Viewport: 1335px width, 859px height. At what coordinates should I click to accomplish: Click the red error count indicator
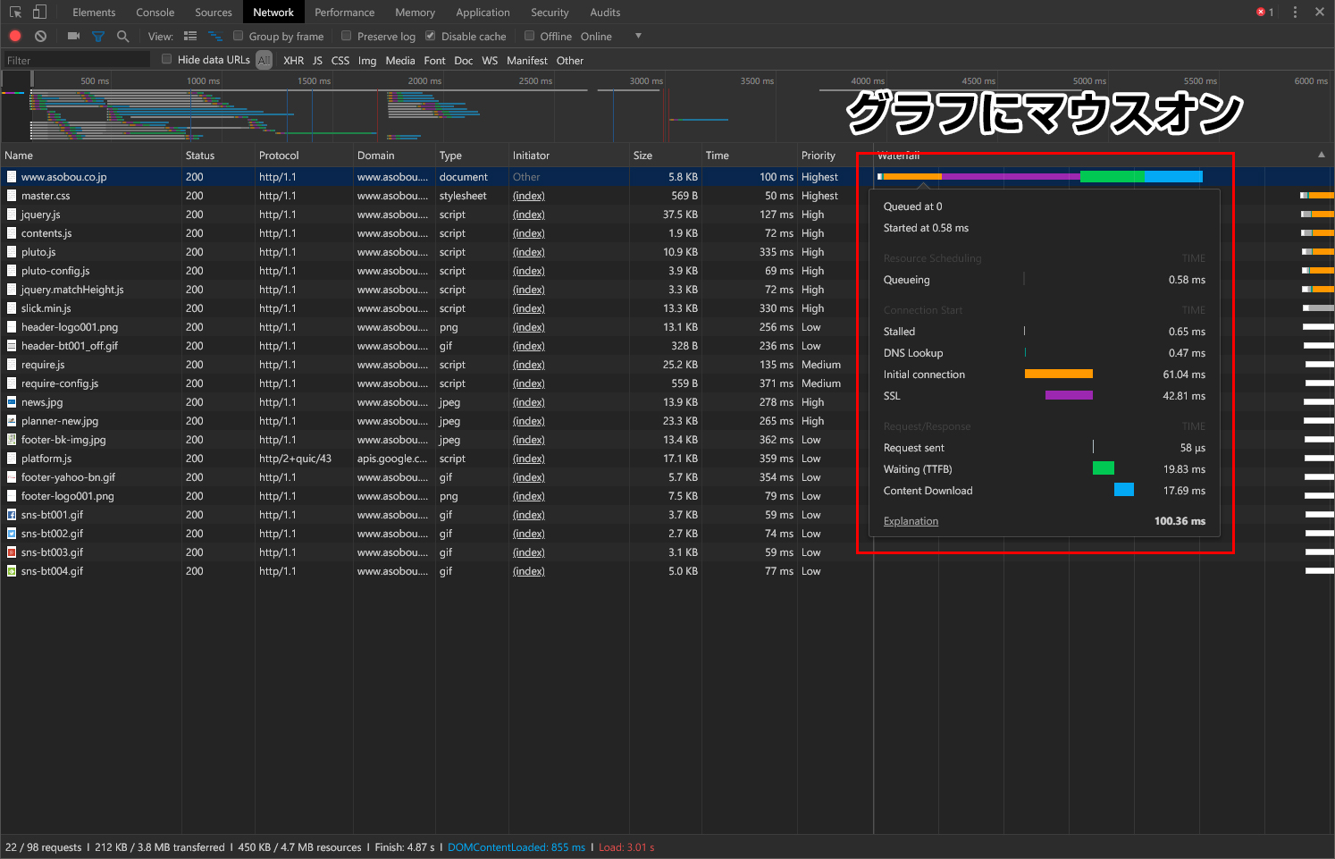pos(1264,13)
